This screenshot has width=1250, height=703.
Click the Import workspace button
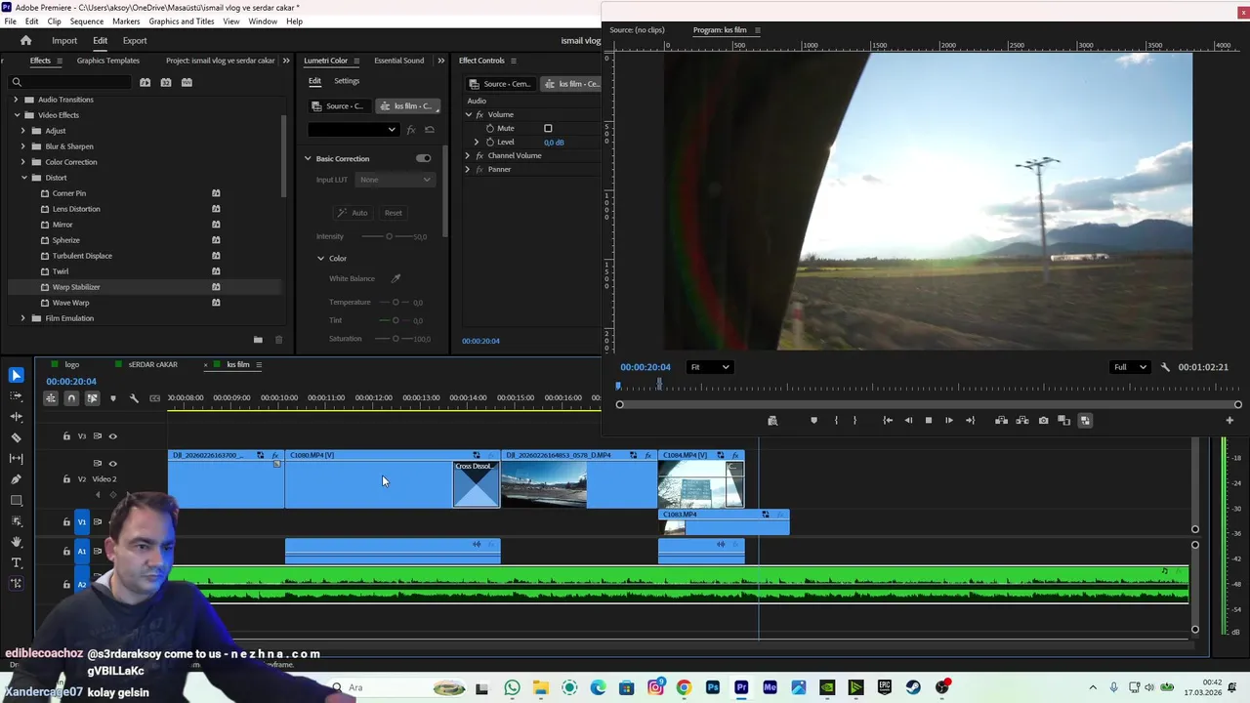64,40
